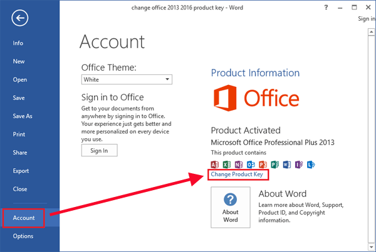Click the 'Product Activated' text
Image resolution: width=376 pixels, height=252 pixels.
(x=246, y=131)
